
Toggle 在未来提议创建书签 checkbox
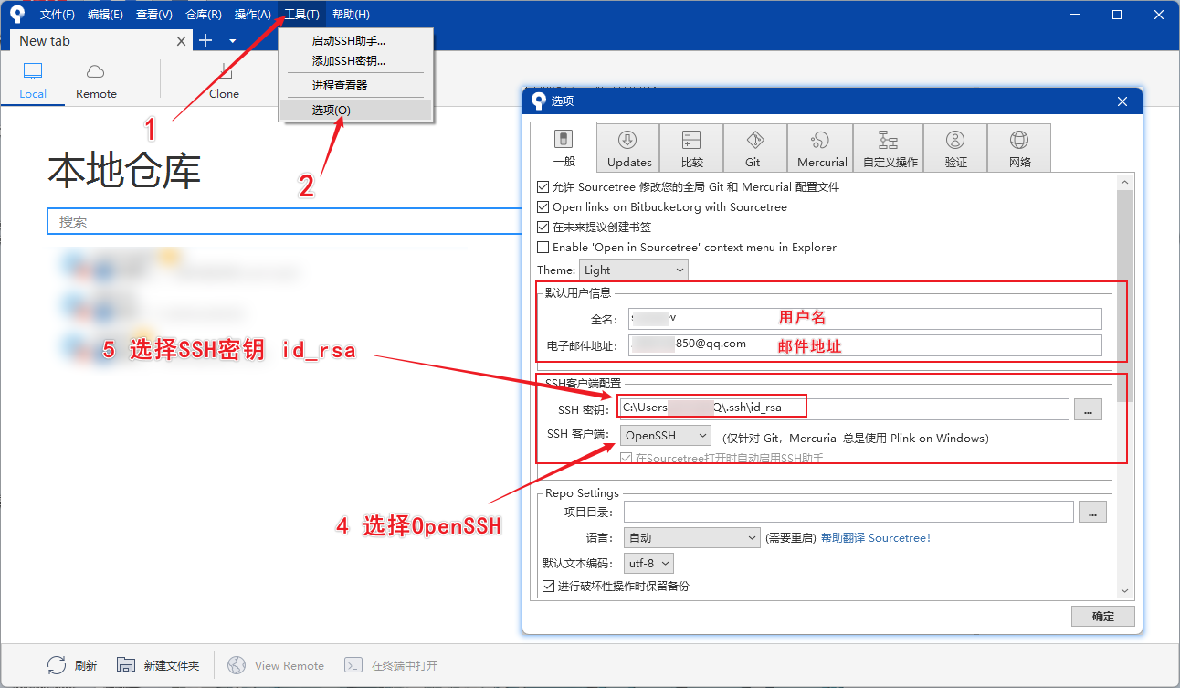(x=543, y=227)
